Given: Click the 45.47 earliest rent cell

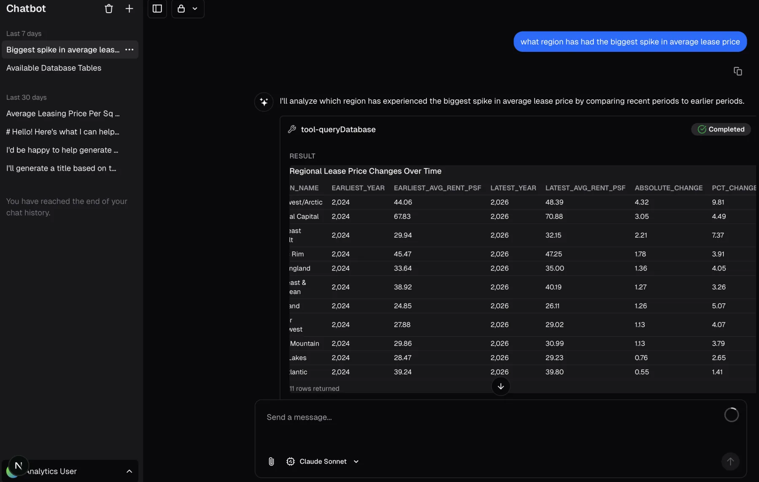Looking at the screenshot, I should tap(403, 254).
